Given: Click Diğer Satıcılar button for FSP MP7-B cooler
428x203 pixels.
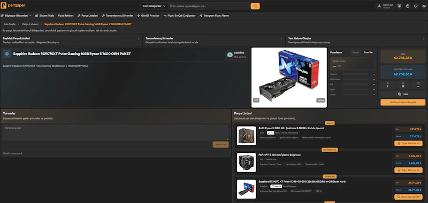Looking at the screenshot, I should point(408,170).
